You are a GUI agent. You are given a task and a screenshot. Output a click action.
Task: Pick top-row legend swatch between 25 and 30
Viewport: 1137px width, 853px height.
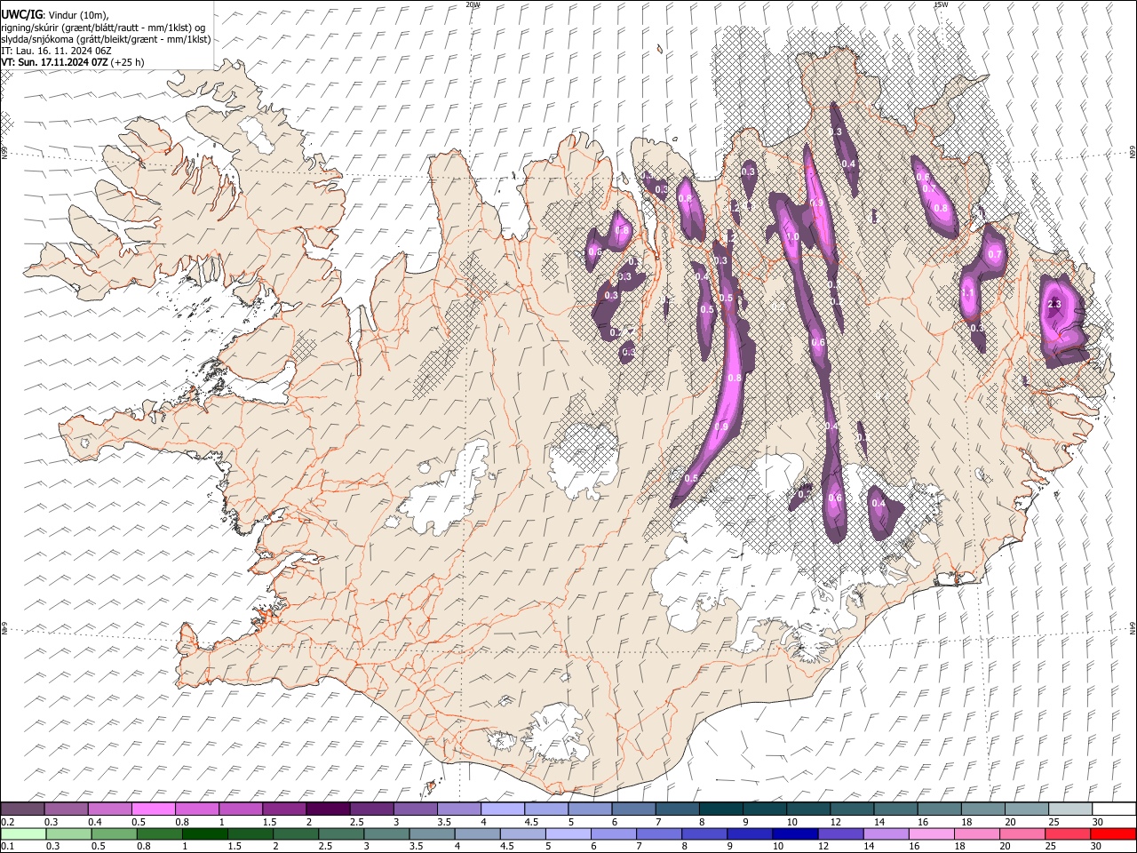[x=1070, y=809]
